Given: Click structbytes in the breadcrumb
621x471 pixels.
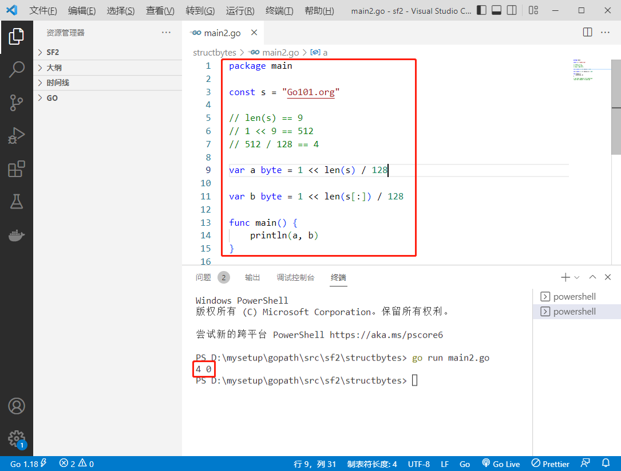Looking at the screenshot, I should coord(214,52).
